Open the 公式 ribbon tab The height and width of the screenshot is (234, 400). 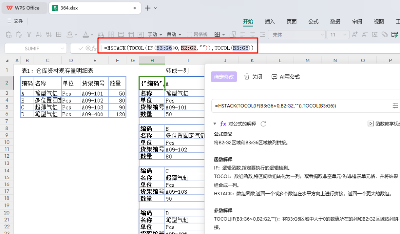pos(313,22)
